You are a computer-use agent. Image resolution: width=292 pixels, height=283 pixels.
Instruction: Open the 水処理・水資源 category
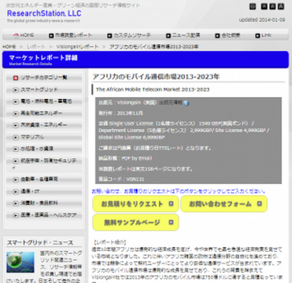click(x=44, y=149)
